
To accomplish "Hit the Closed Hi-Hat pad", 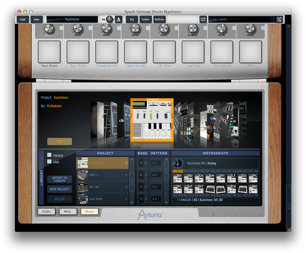I will tap(107, 52).
